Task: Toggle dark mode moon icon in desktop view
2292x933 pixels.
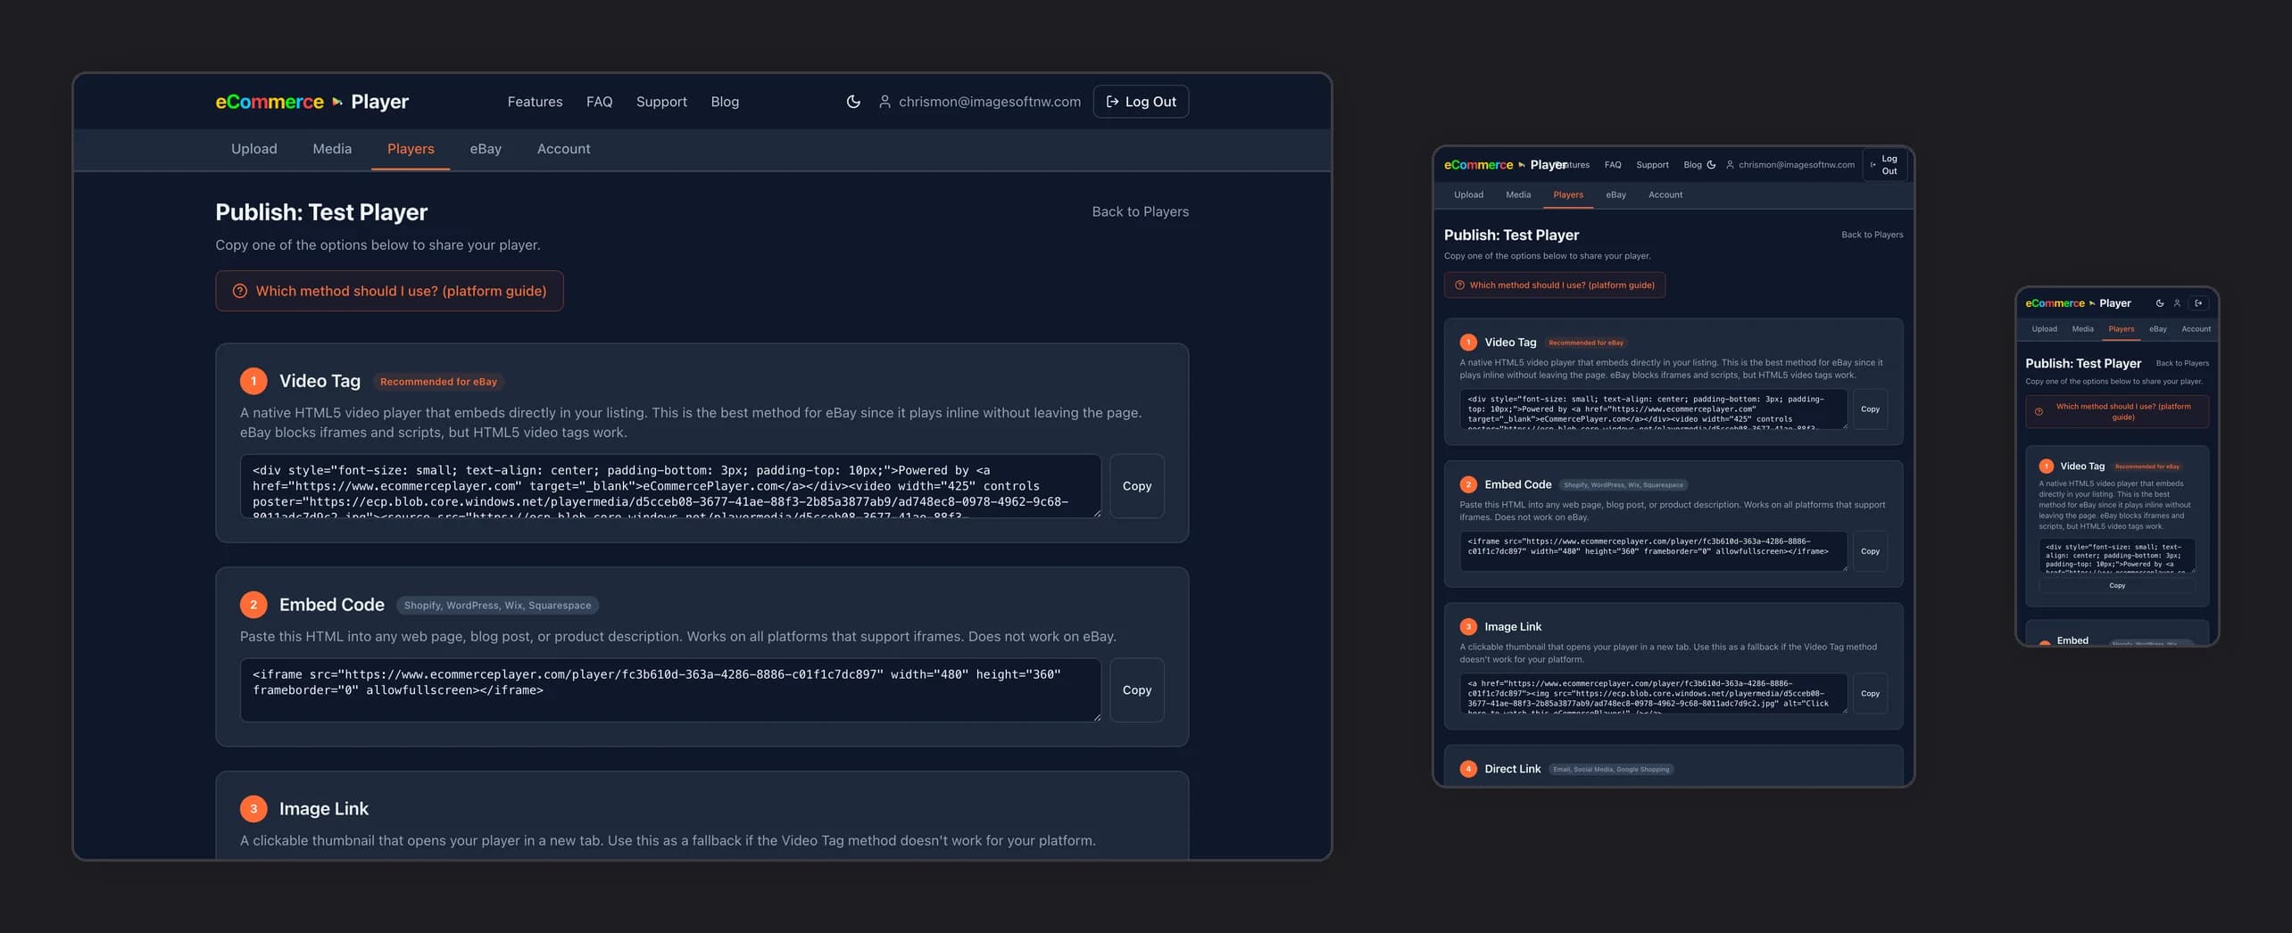Action: pyautogui.click(x=853, y=102)
